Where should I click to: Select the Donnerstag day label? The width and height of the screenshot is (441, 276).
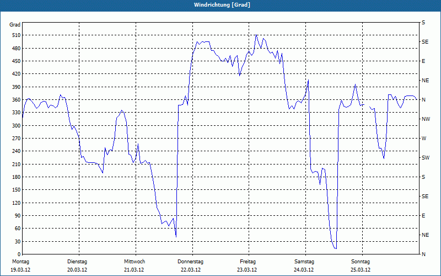pos(190,262)
